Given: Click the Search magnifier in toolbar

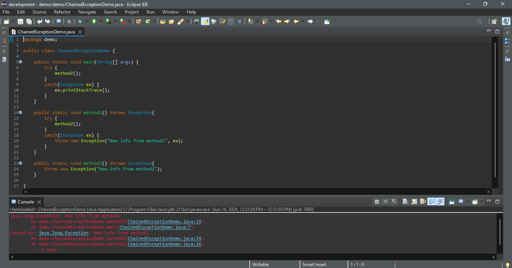Looking at the screenshot, I should coord(480,21).
